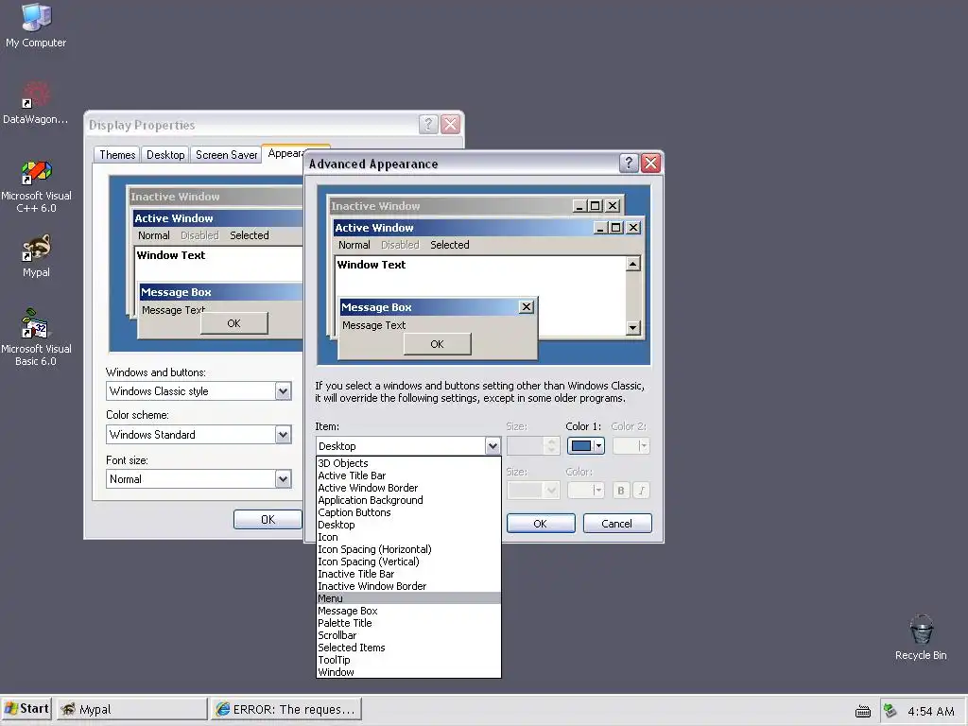Select Icon Spacing (Horizontal) from list

pos(408,549)
